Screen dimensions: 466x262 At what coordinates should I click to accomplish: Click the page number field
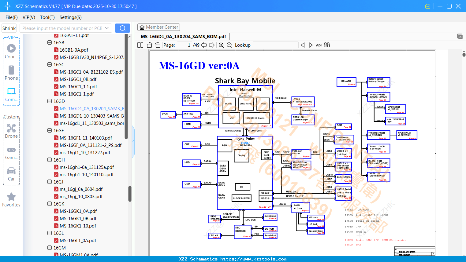point(185,45)
